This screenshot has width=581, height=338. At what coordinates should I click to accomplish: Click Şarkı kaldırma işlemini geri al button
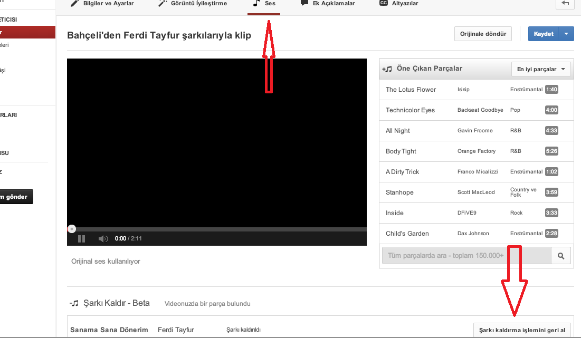(521, 330)
